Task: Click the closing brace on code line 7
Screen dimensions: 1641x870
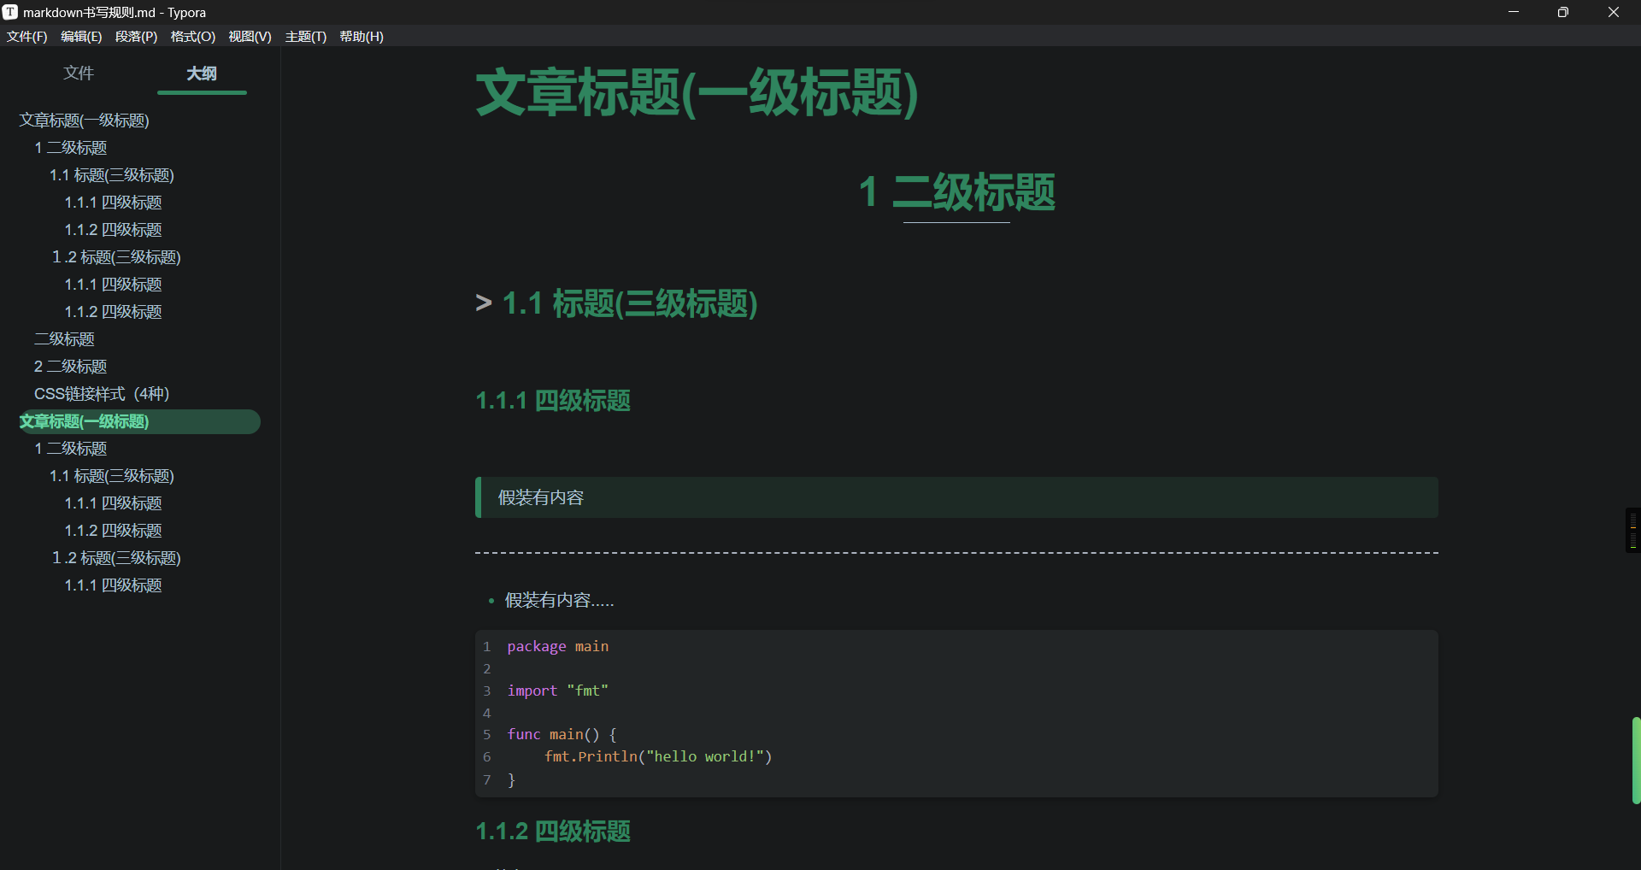Action: click(x=511, y=780)
